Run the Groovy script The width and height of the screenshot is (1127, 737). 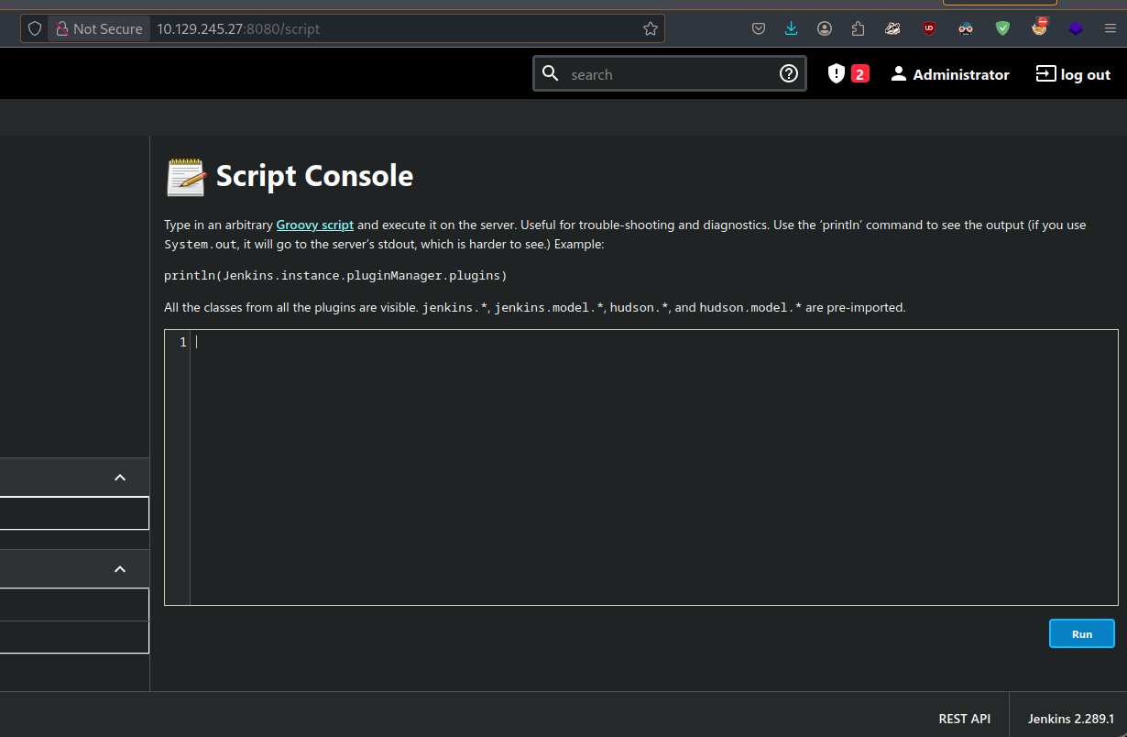pos(1082,633)
